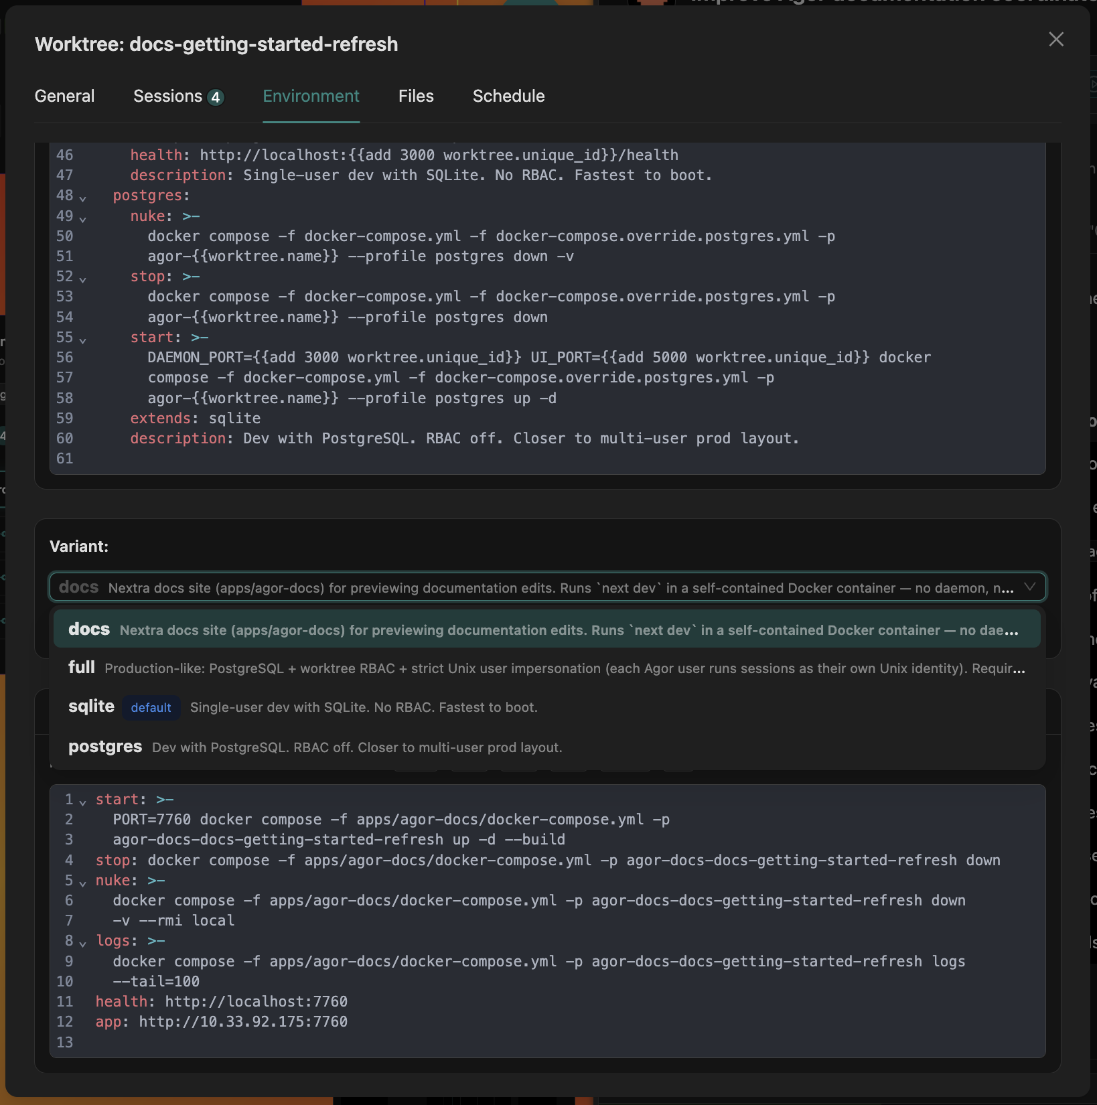Screen dimensions: 1097x1105
Task: Click the description line 60 about PostgreSQL
Action: tap(464, 439)
